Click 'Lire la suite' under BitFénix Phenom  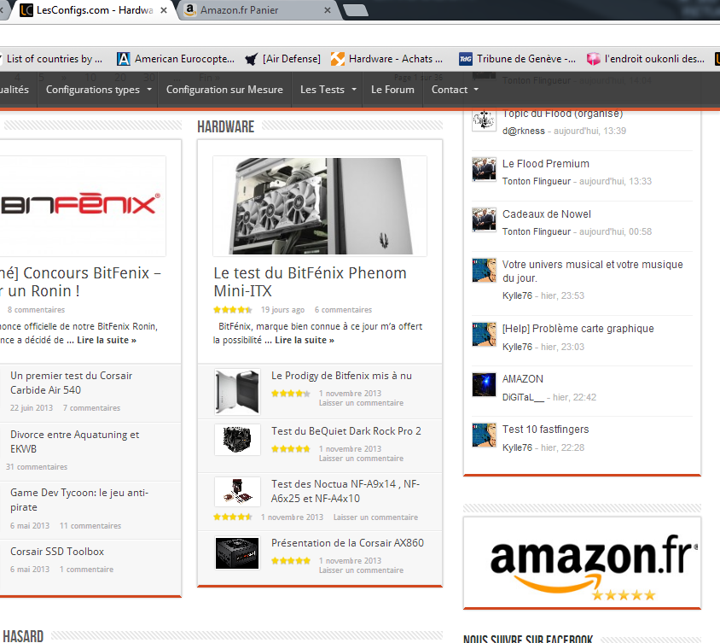pos(305,340)
